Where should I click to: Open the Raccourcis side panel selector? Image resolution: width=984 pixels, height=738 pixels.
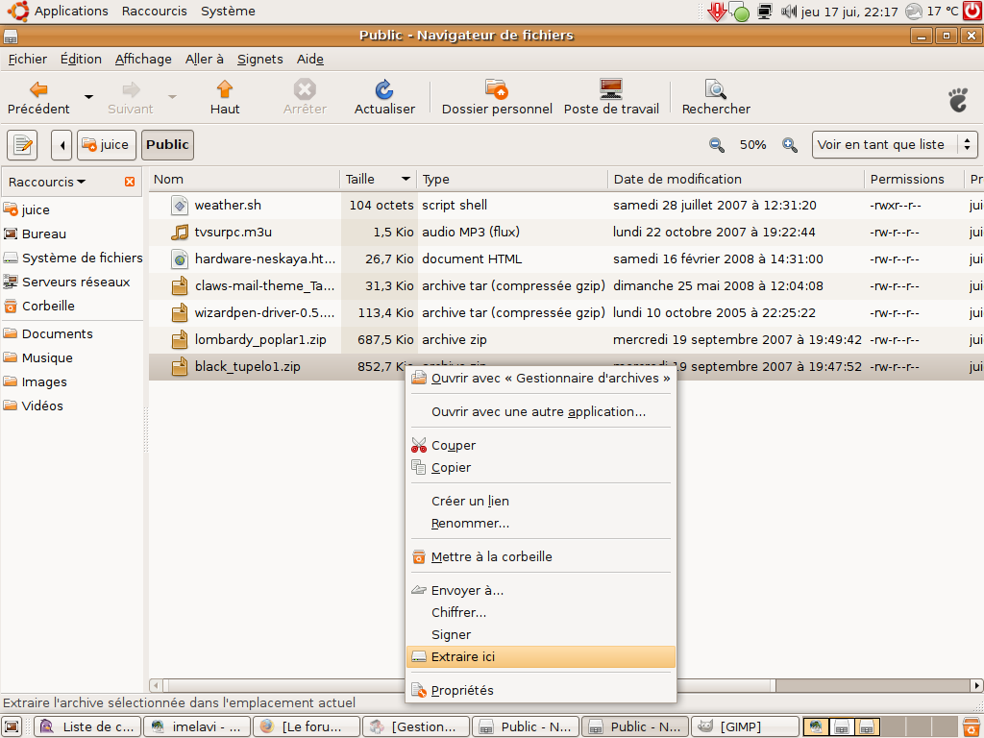click(47, 182)
